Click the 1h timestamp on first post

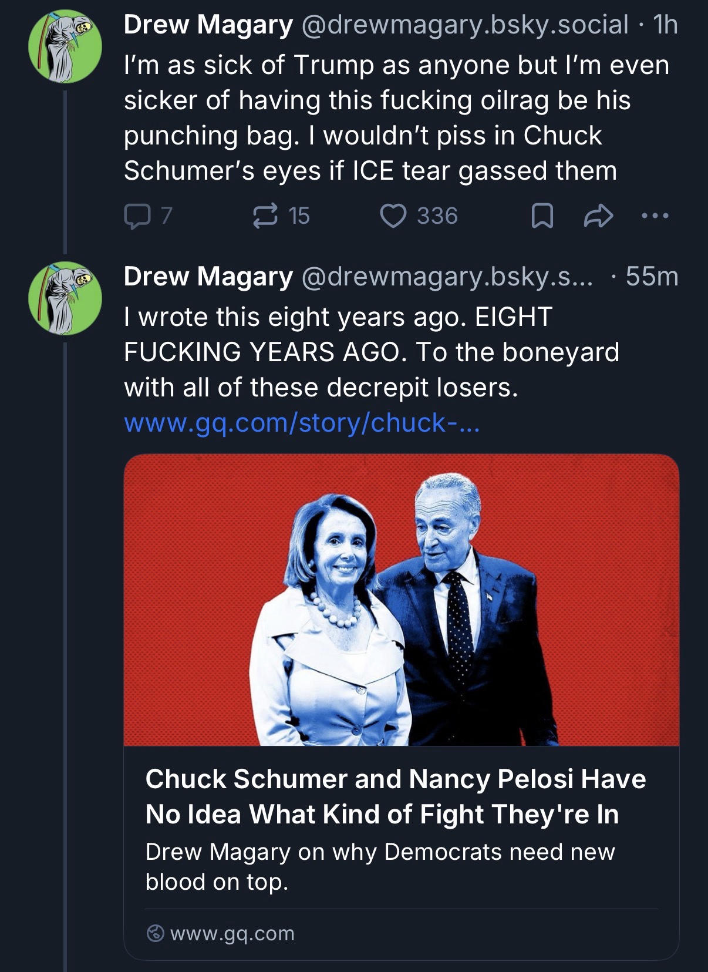coord(666,25)
